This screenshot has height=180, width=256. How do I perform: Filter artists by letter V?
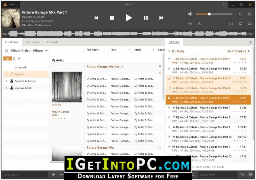[19, 59]
